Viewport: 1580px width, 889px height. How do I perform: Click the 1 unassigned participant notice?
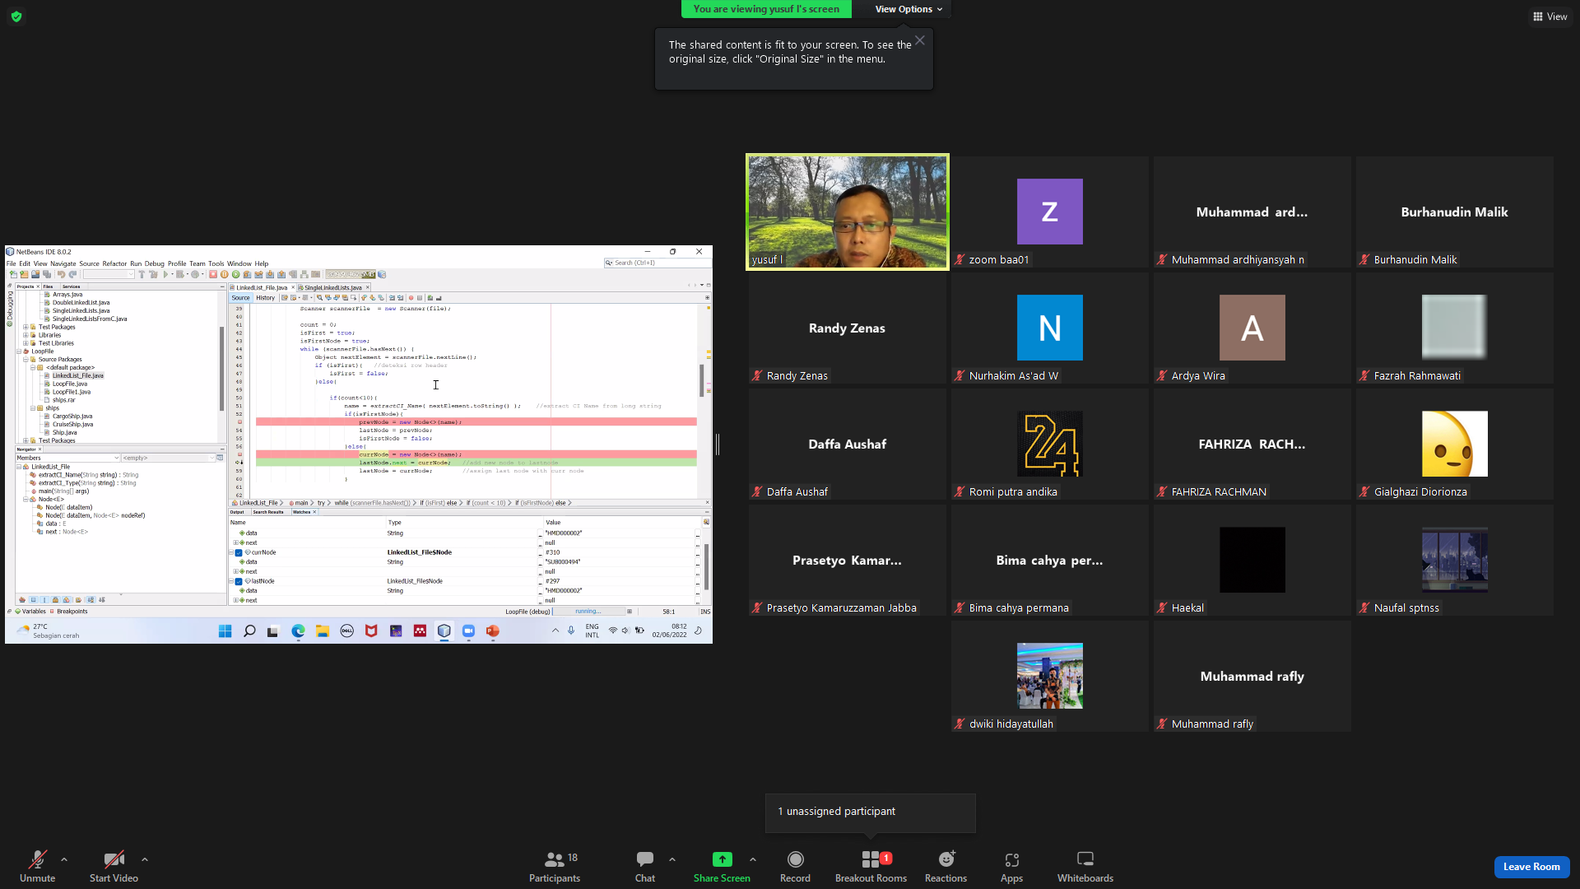[x=870, y=812]
